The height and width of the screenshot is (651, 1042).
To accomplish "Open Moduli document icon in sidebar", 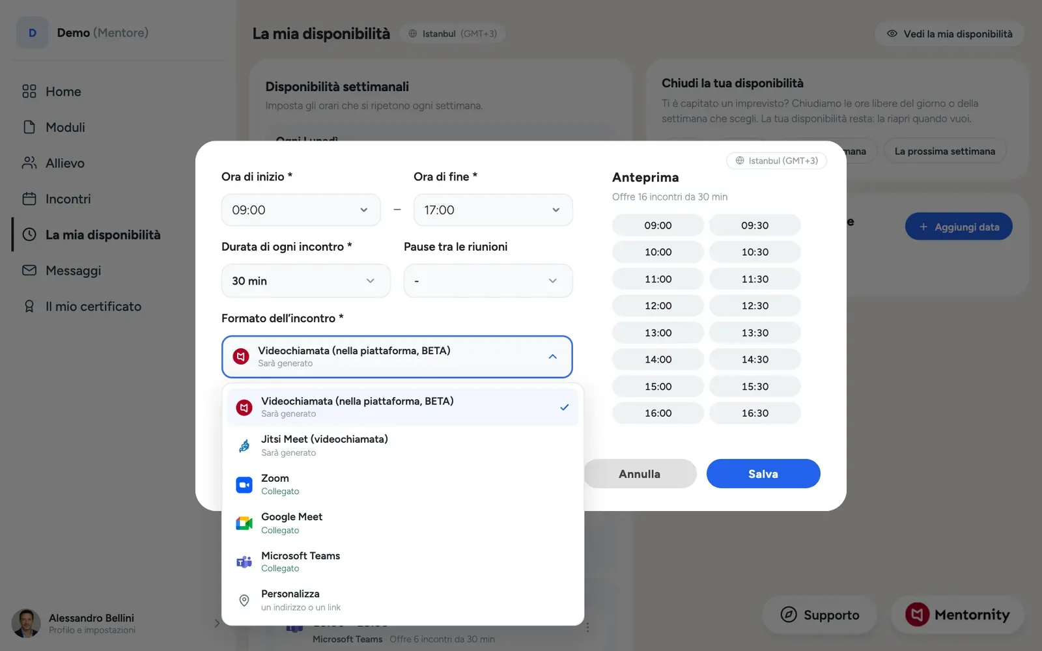I will tap(29, 127).
